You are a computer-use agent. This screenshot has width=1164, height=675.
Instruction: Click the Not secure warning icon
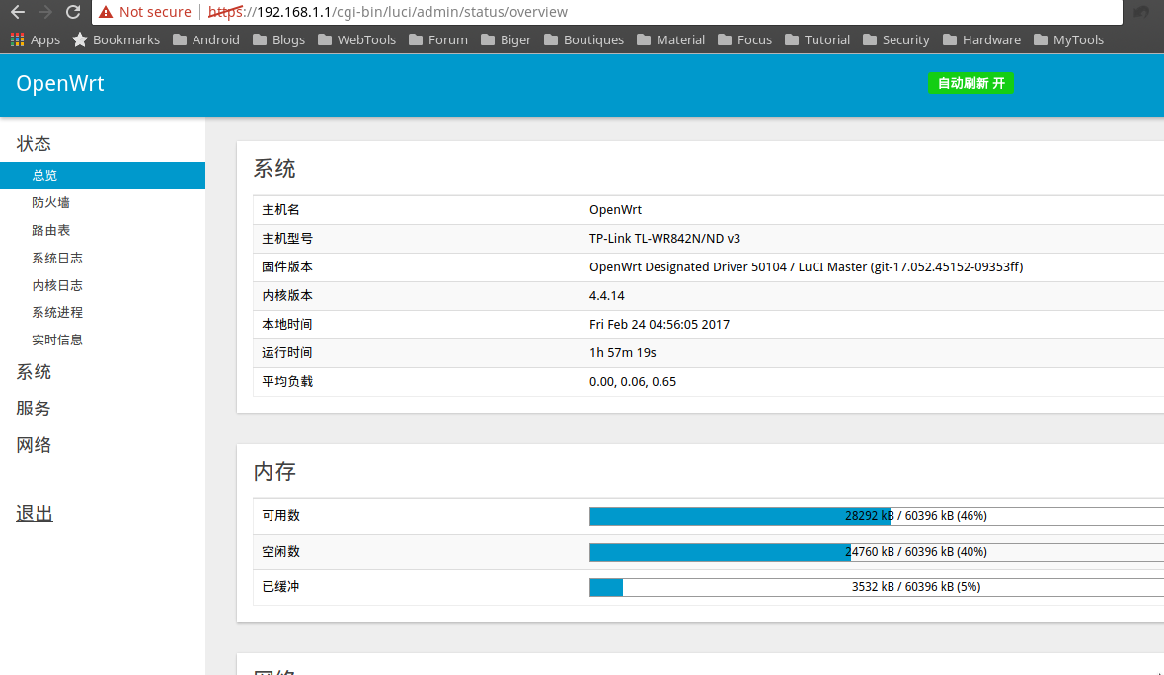pyautogui.click(x=106, y=12)
